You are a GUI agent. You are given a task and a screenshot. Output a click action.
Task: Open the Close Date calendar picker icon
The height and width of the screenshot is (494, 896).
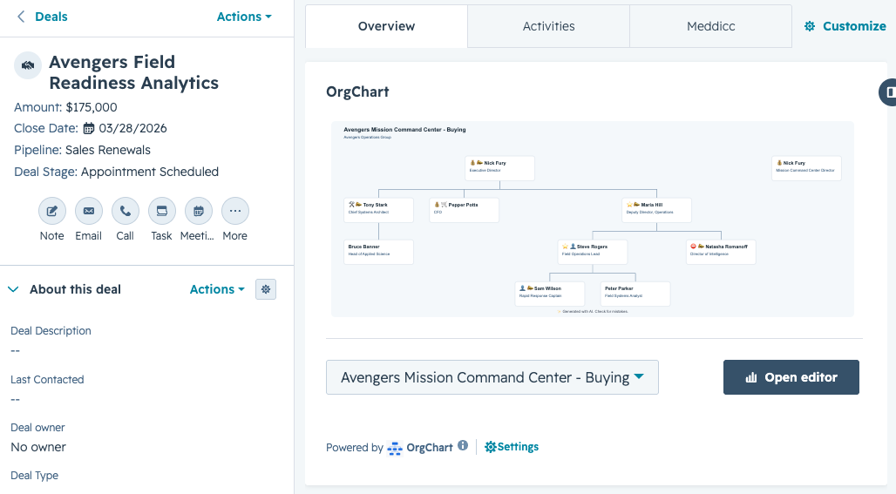(x=89, y=128)
